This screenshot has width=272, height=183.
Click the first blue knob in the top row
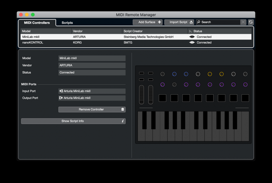tap(174, 74)
